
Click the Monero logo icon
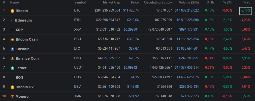pyautogui.click(x=12, y=97)
